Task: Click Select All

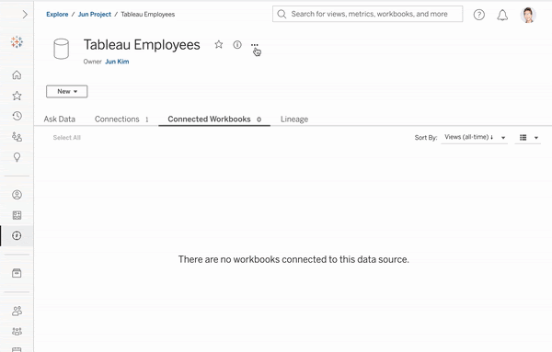Action: [x=67, y=138]
